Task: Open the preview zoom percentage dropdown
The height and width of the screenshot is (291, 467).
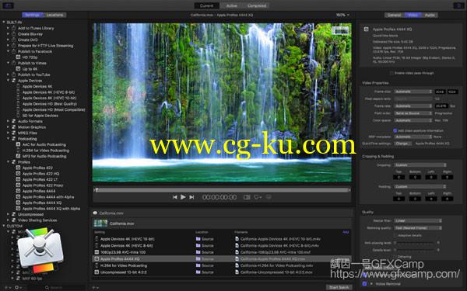Action: pos(342,15)
